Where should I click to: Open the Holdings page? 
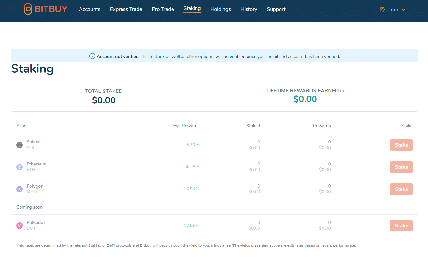(x=221, y=9)
